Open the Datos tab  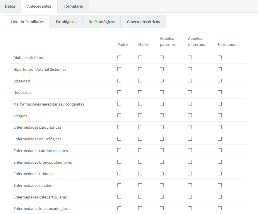click(x=10, y=6)
